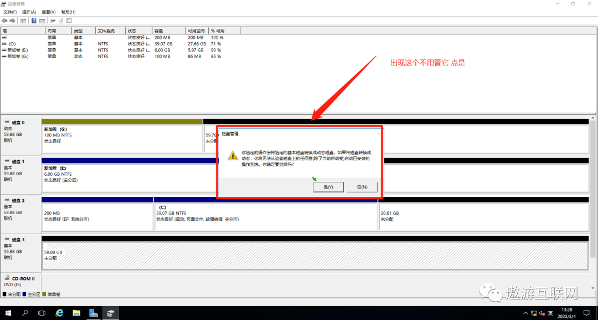Open Server Manager from the taskbar
This screenshot has width=598, height=320.
(94, 313)
